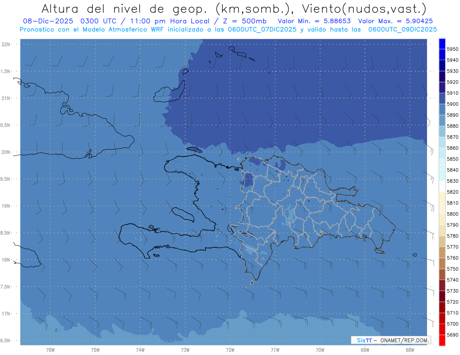Screen dimensions: 460x355
Task: Click the '5940' colorbar label
Action: 453,60
